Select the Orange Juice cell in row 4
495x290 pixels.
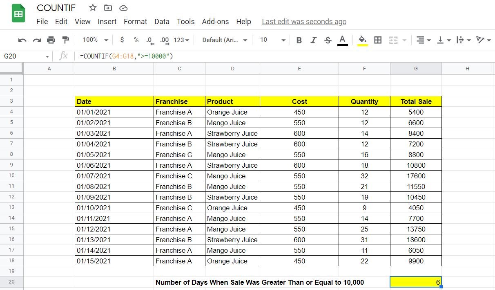232,112
